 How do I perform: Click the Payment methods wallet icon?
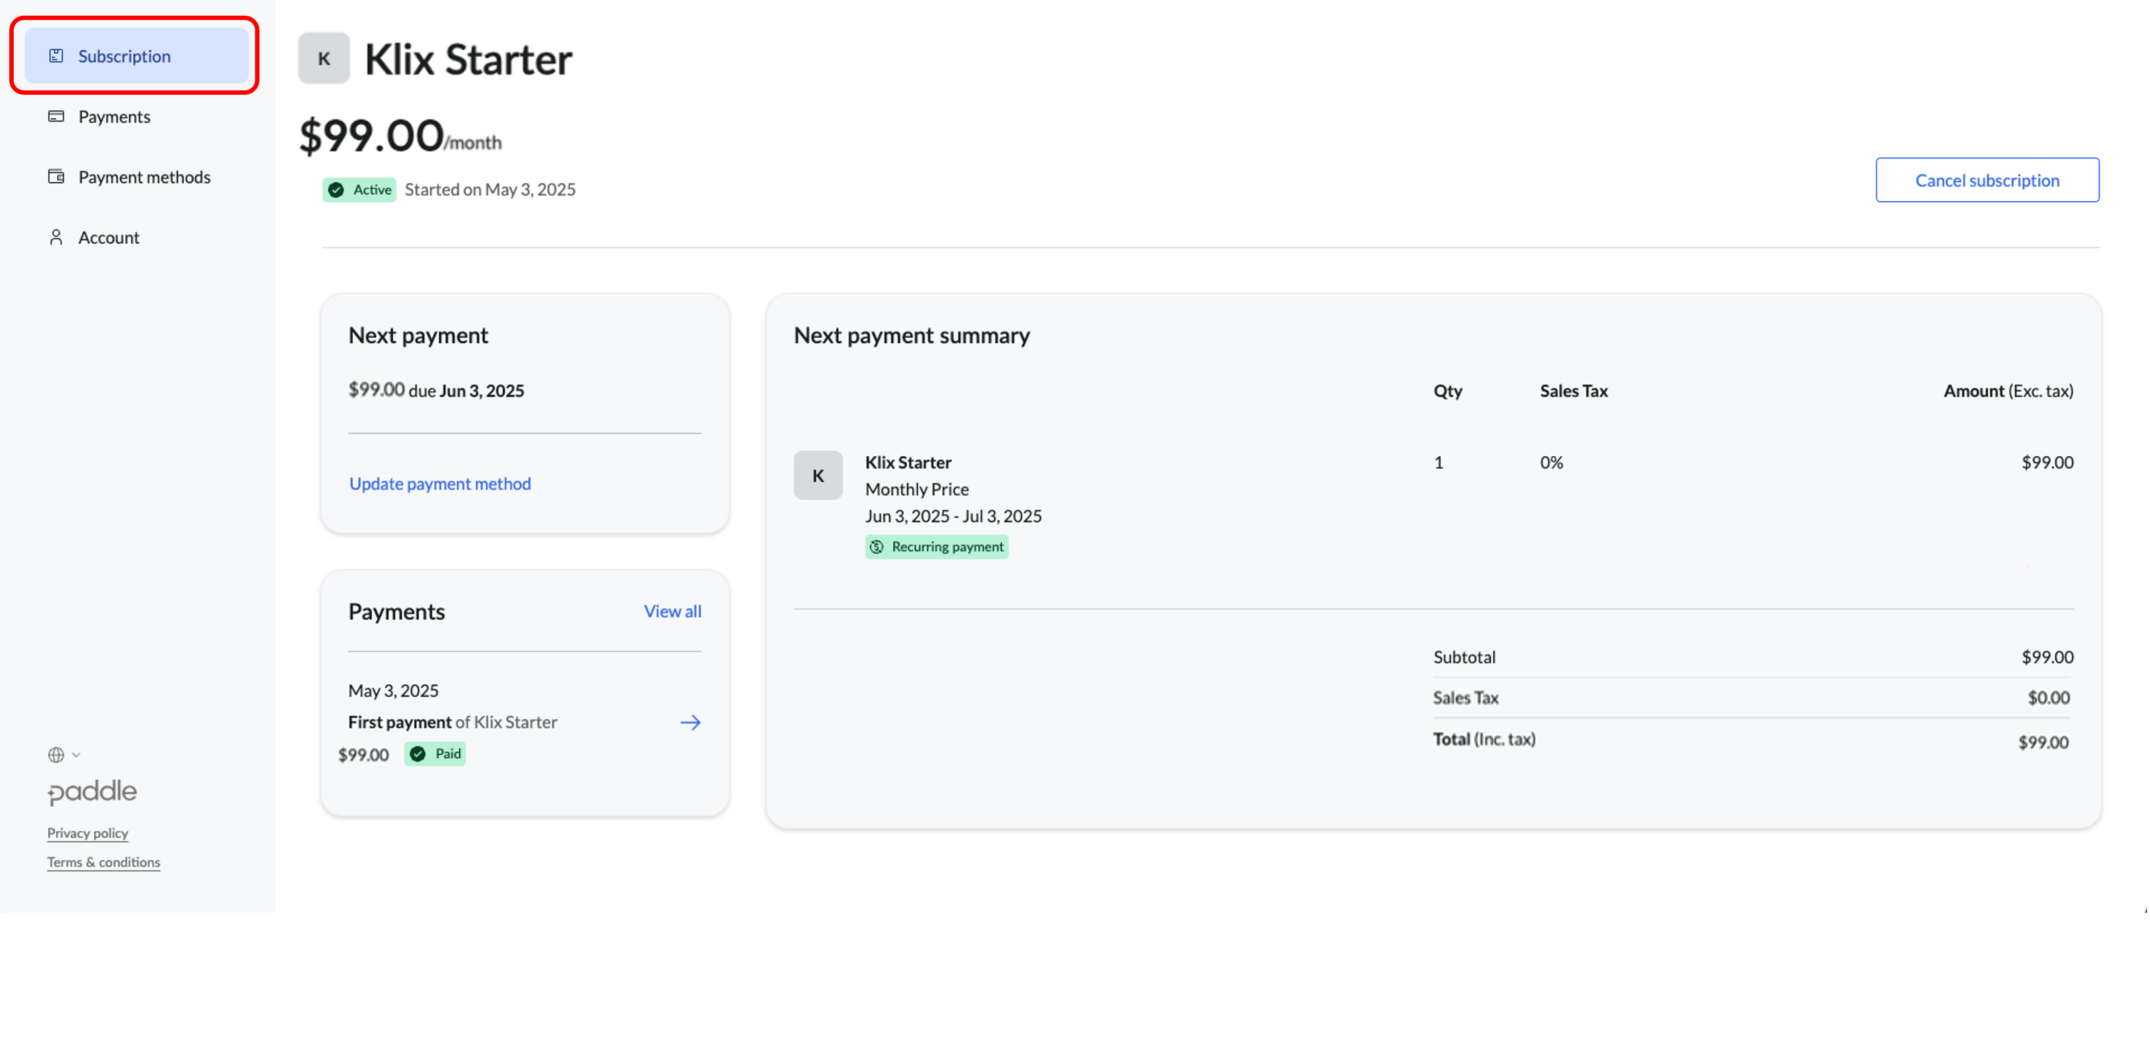click(x=56, y=177)
